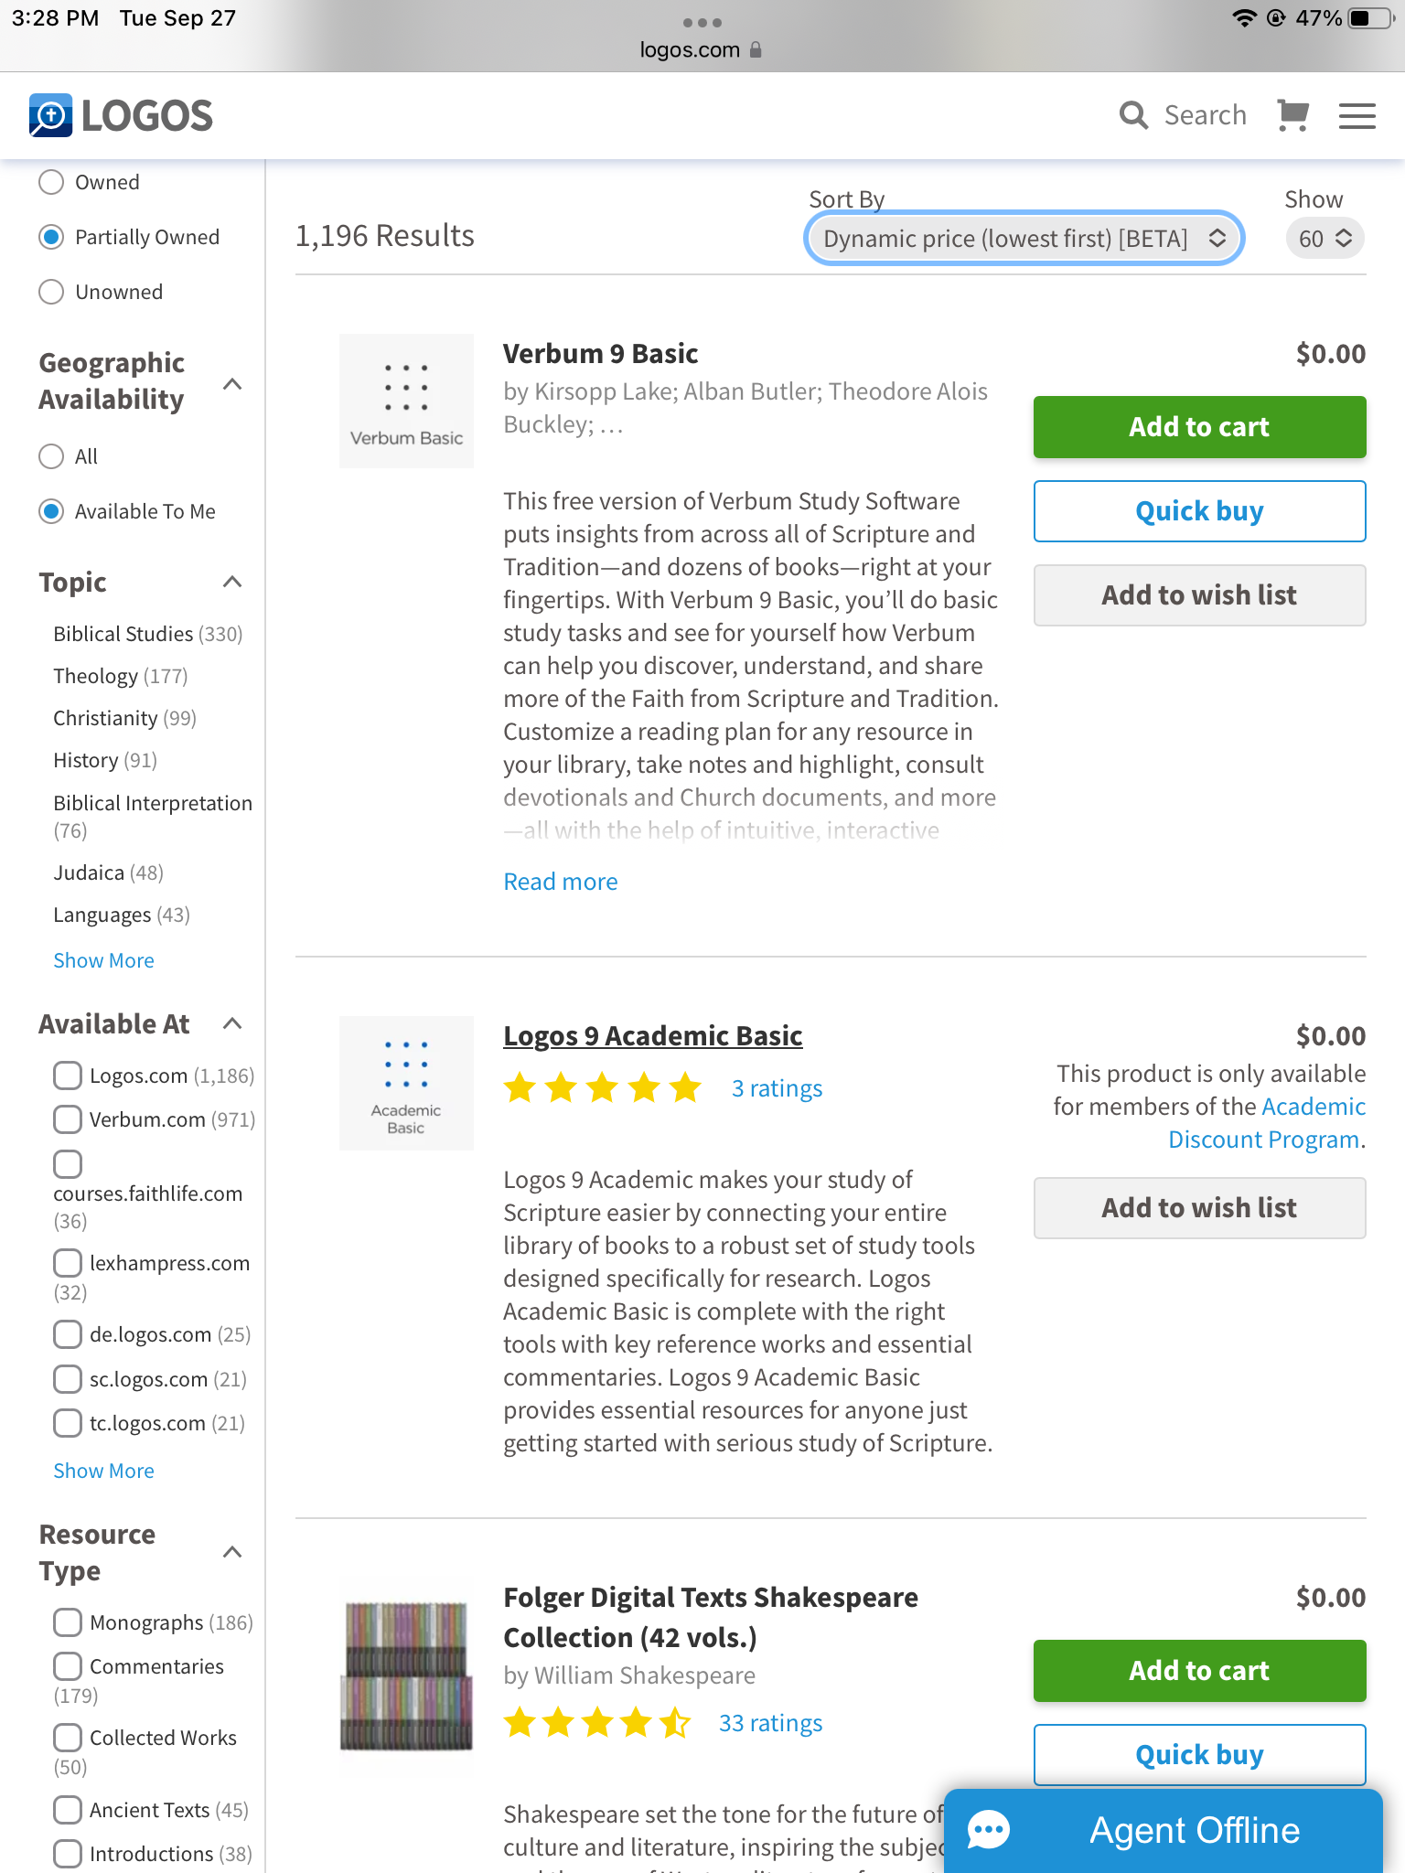Collapse the Topic filter section
The height and width of the screenshot is (1873, 1405).
232,582
